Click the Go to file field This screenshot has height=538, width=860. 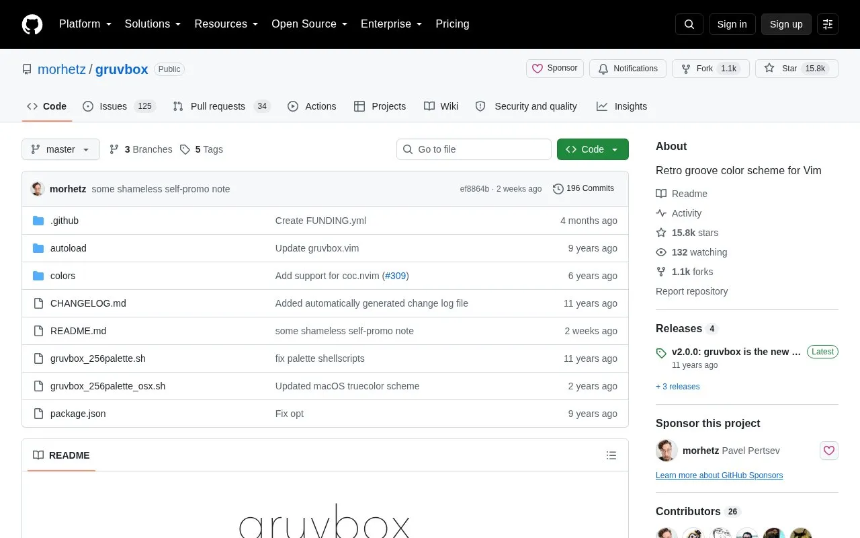coord(474,149)
